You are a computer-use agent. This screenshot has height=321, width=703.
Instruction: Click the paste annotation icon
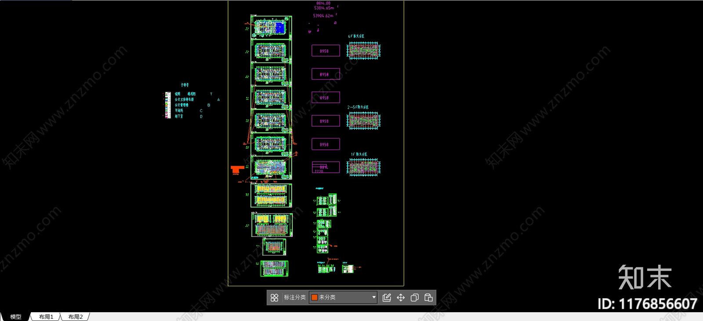pyautogui.click(x=428, y=298)
